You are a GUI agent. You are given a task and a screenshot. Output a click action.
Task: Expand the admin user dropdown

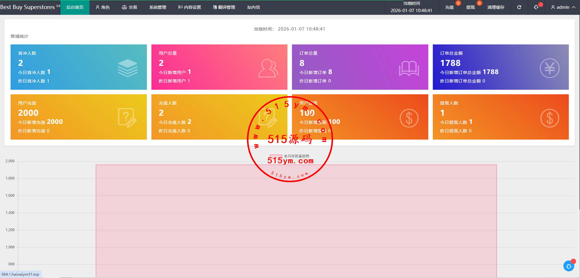(x=563, y=7)
